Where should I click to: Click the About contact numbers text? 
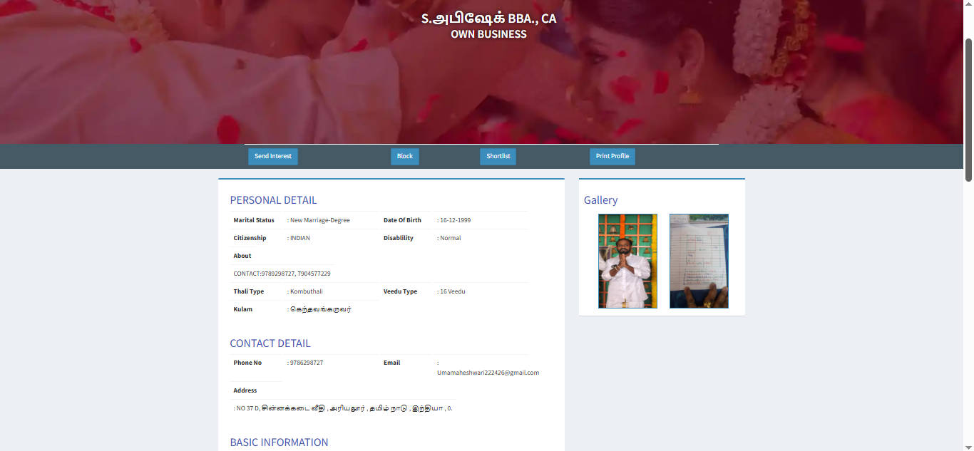point(282,274)
